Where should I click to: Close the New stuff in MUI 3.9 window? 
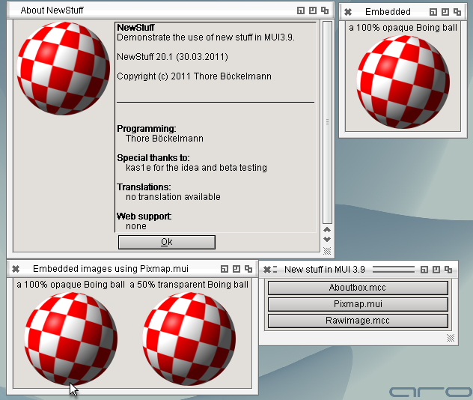point(266,269)
